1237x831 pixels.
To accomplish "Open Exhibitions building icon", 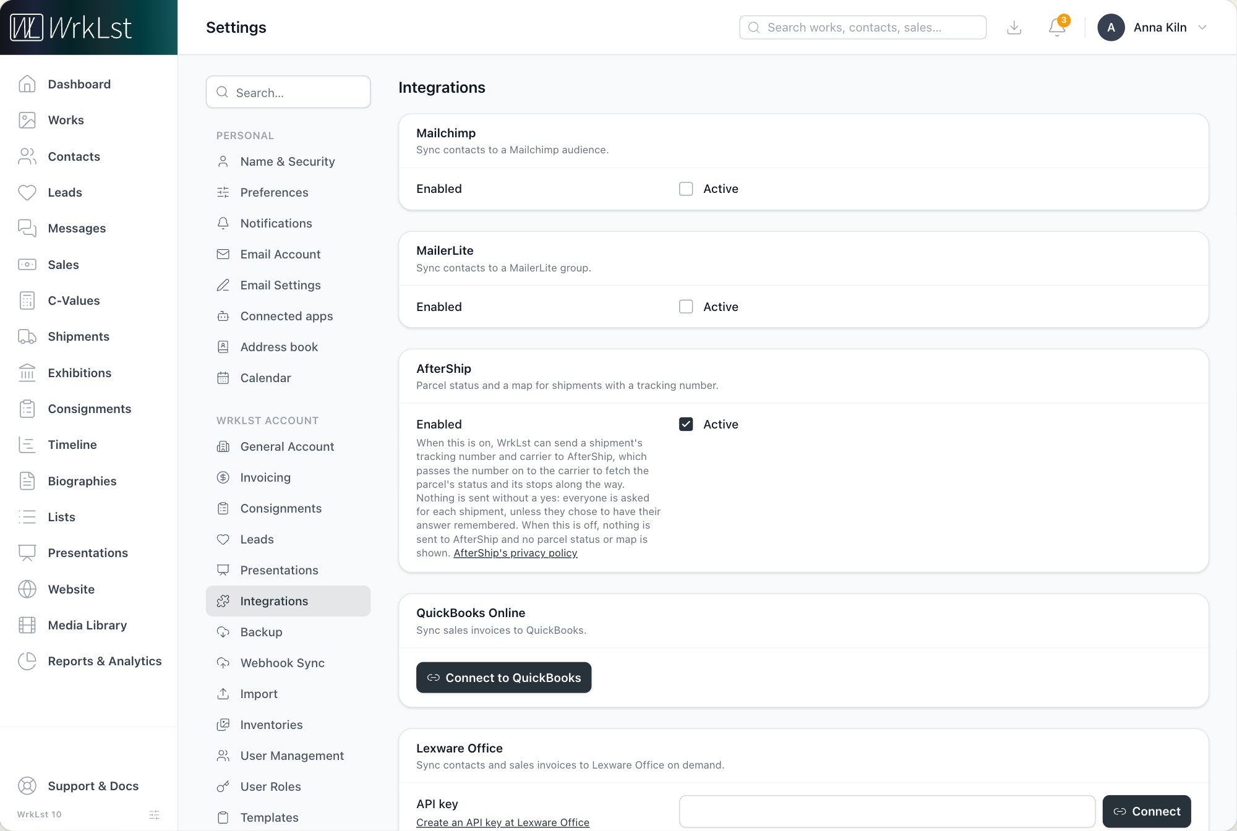I will pos(27,373).
